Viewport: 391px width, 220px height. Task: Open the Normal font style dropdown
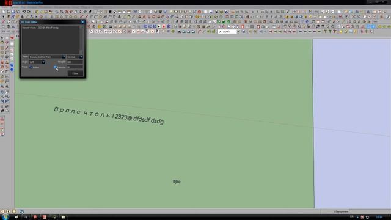(75, 57)
